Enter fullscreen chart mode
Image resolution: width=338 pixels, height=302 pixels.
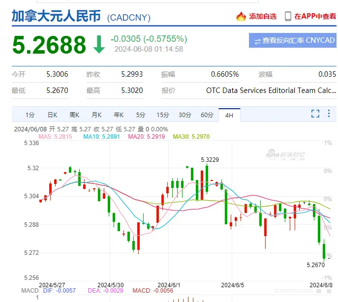click(x=315, y=114)
